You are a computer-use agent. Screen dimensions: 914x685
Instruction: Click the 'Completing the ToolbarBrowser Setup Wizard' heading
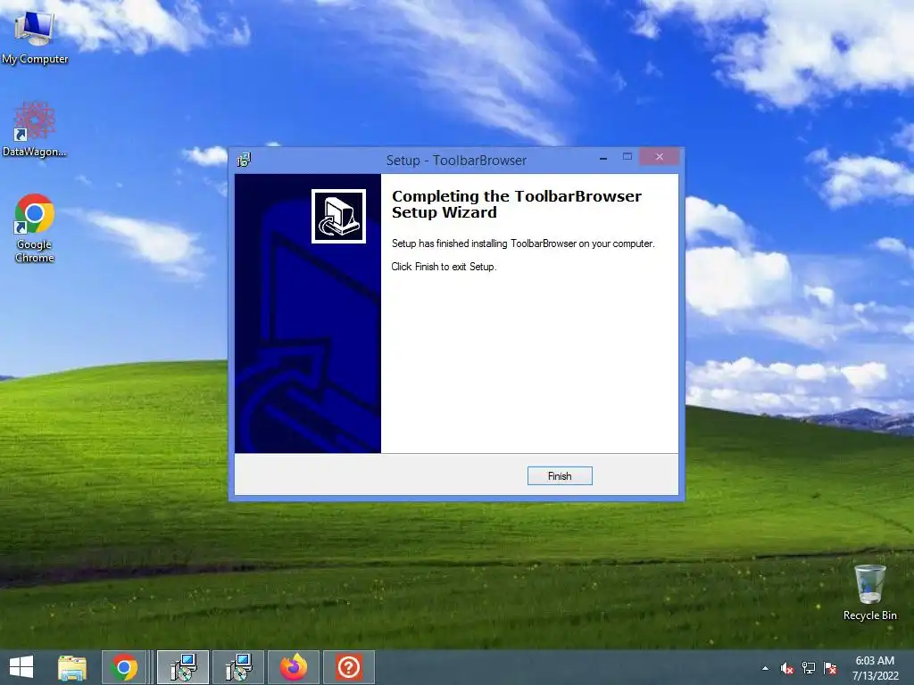[517, 204]
